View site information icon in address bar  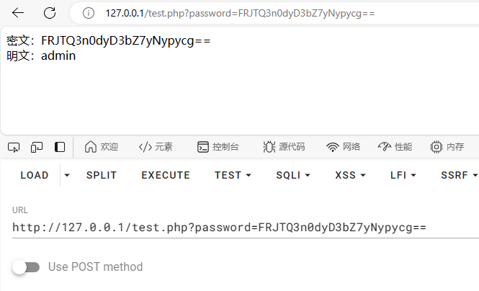[89, 13]
